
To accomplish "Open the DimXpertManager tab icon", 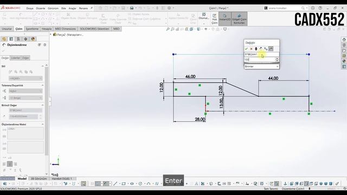I will tap(25, 39).
